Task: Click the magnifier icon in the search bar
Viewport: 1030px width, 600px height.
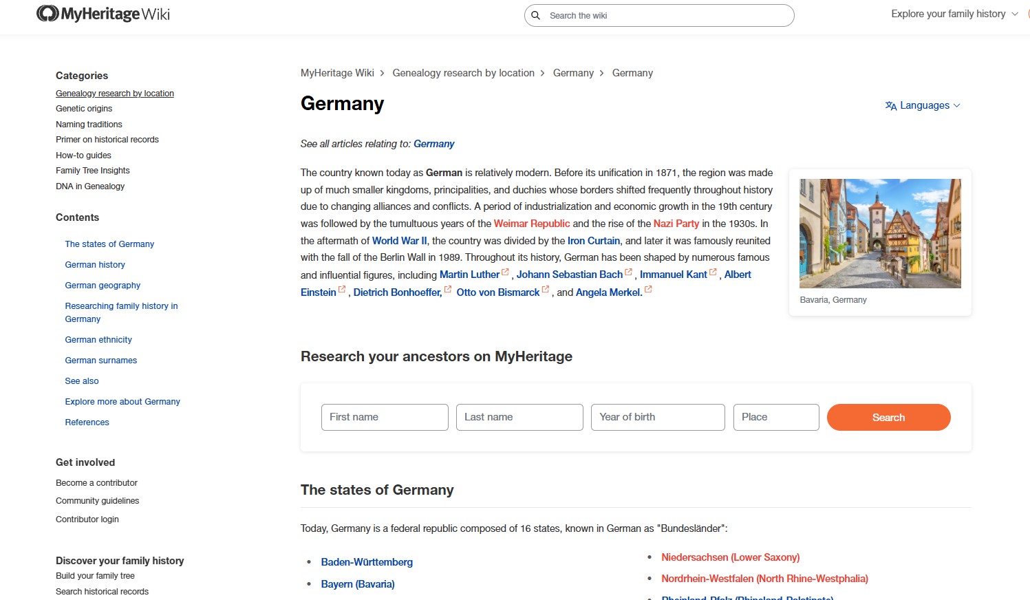Action: tap(535, 15)
